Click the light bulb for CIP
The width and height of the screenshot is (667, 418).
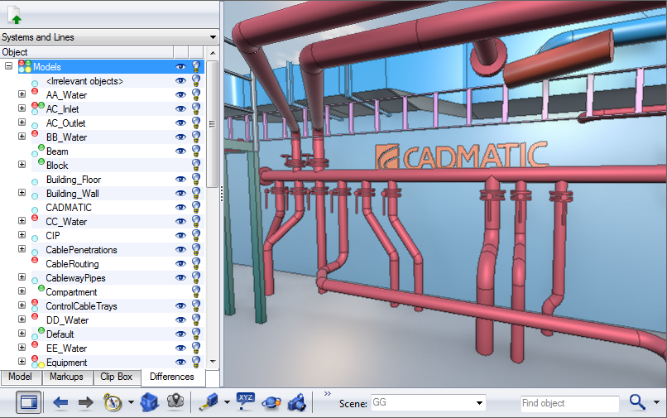click(196, 235)
